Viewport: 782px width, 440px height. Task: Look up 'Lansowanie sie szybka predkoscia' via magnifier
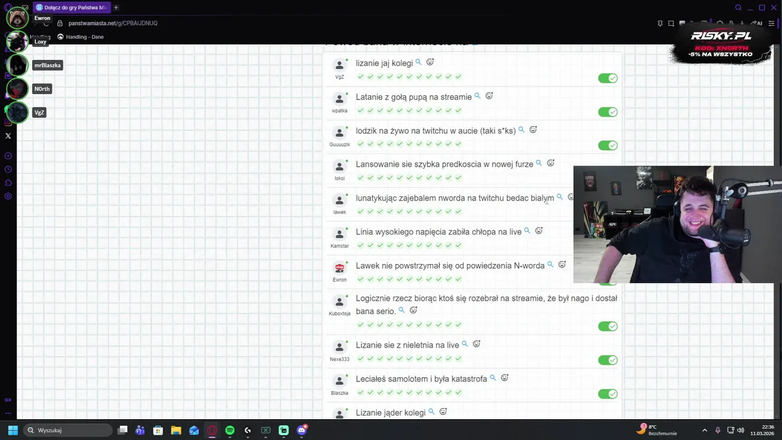tap(539, 163)
